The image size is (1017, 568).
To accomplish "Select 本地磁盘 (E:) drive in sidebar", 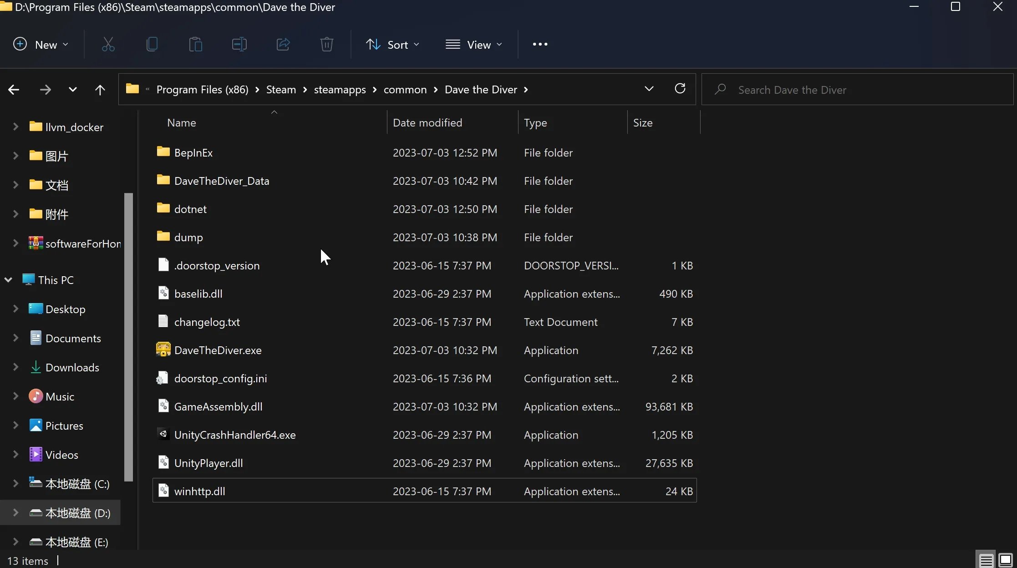I will point(69,542).
